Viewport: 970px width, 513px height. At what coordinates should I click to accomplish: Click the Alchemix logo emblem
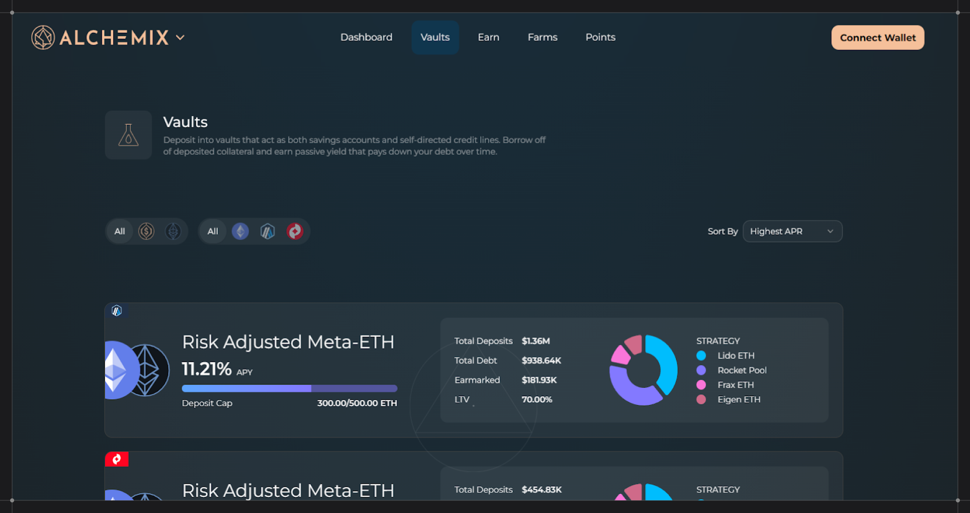[43, 37]
